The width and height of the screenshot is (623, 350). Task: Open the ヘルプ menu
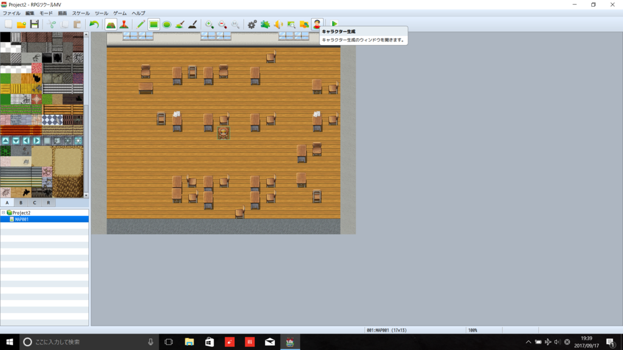pyautogui.click(x=138, y=13)
